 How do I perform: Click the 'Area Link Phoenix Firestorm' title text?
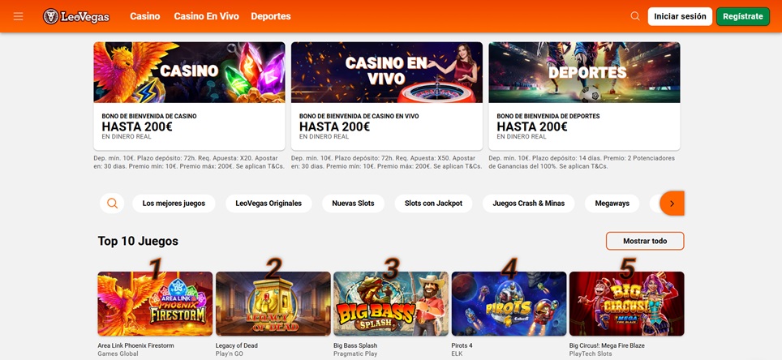pyautogui.click(x=135, y=345)
